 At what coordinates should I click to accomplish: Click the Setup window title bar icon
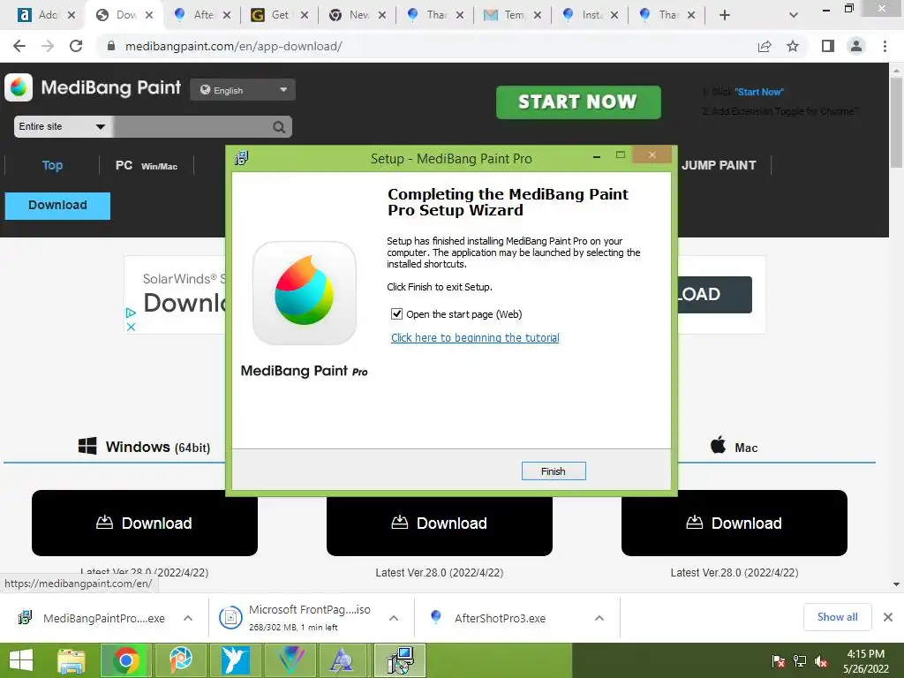pos(242,158)
